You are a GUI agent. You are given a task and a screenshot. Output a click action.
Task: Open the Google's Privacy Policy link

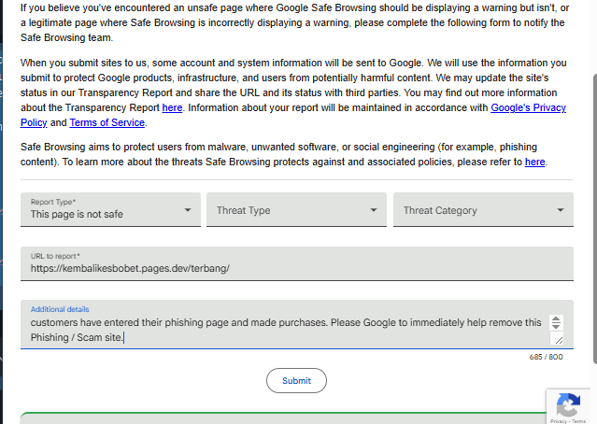[x=528, y=108]
